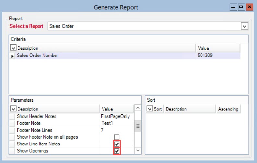
Task: Open the Select a Report dropdown arrow
Action: click(244, 26)
